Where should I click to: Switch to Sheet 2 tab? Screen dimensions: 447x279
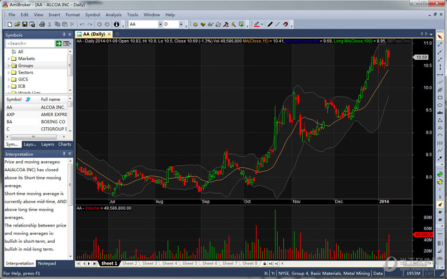point(130,263)
